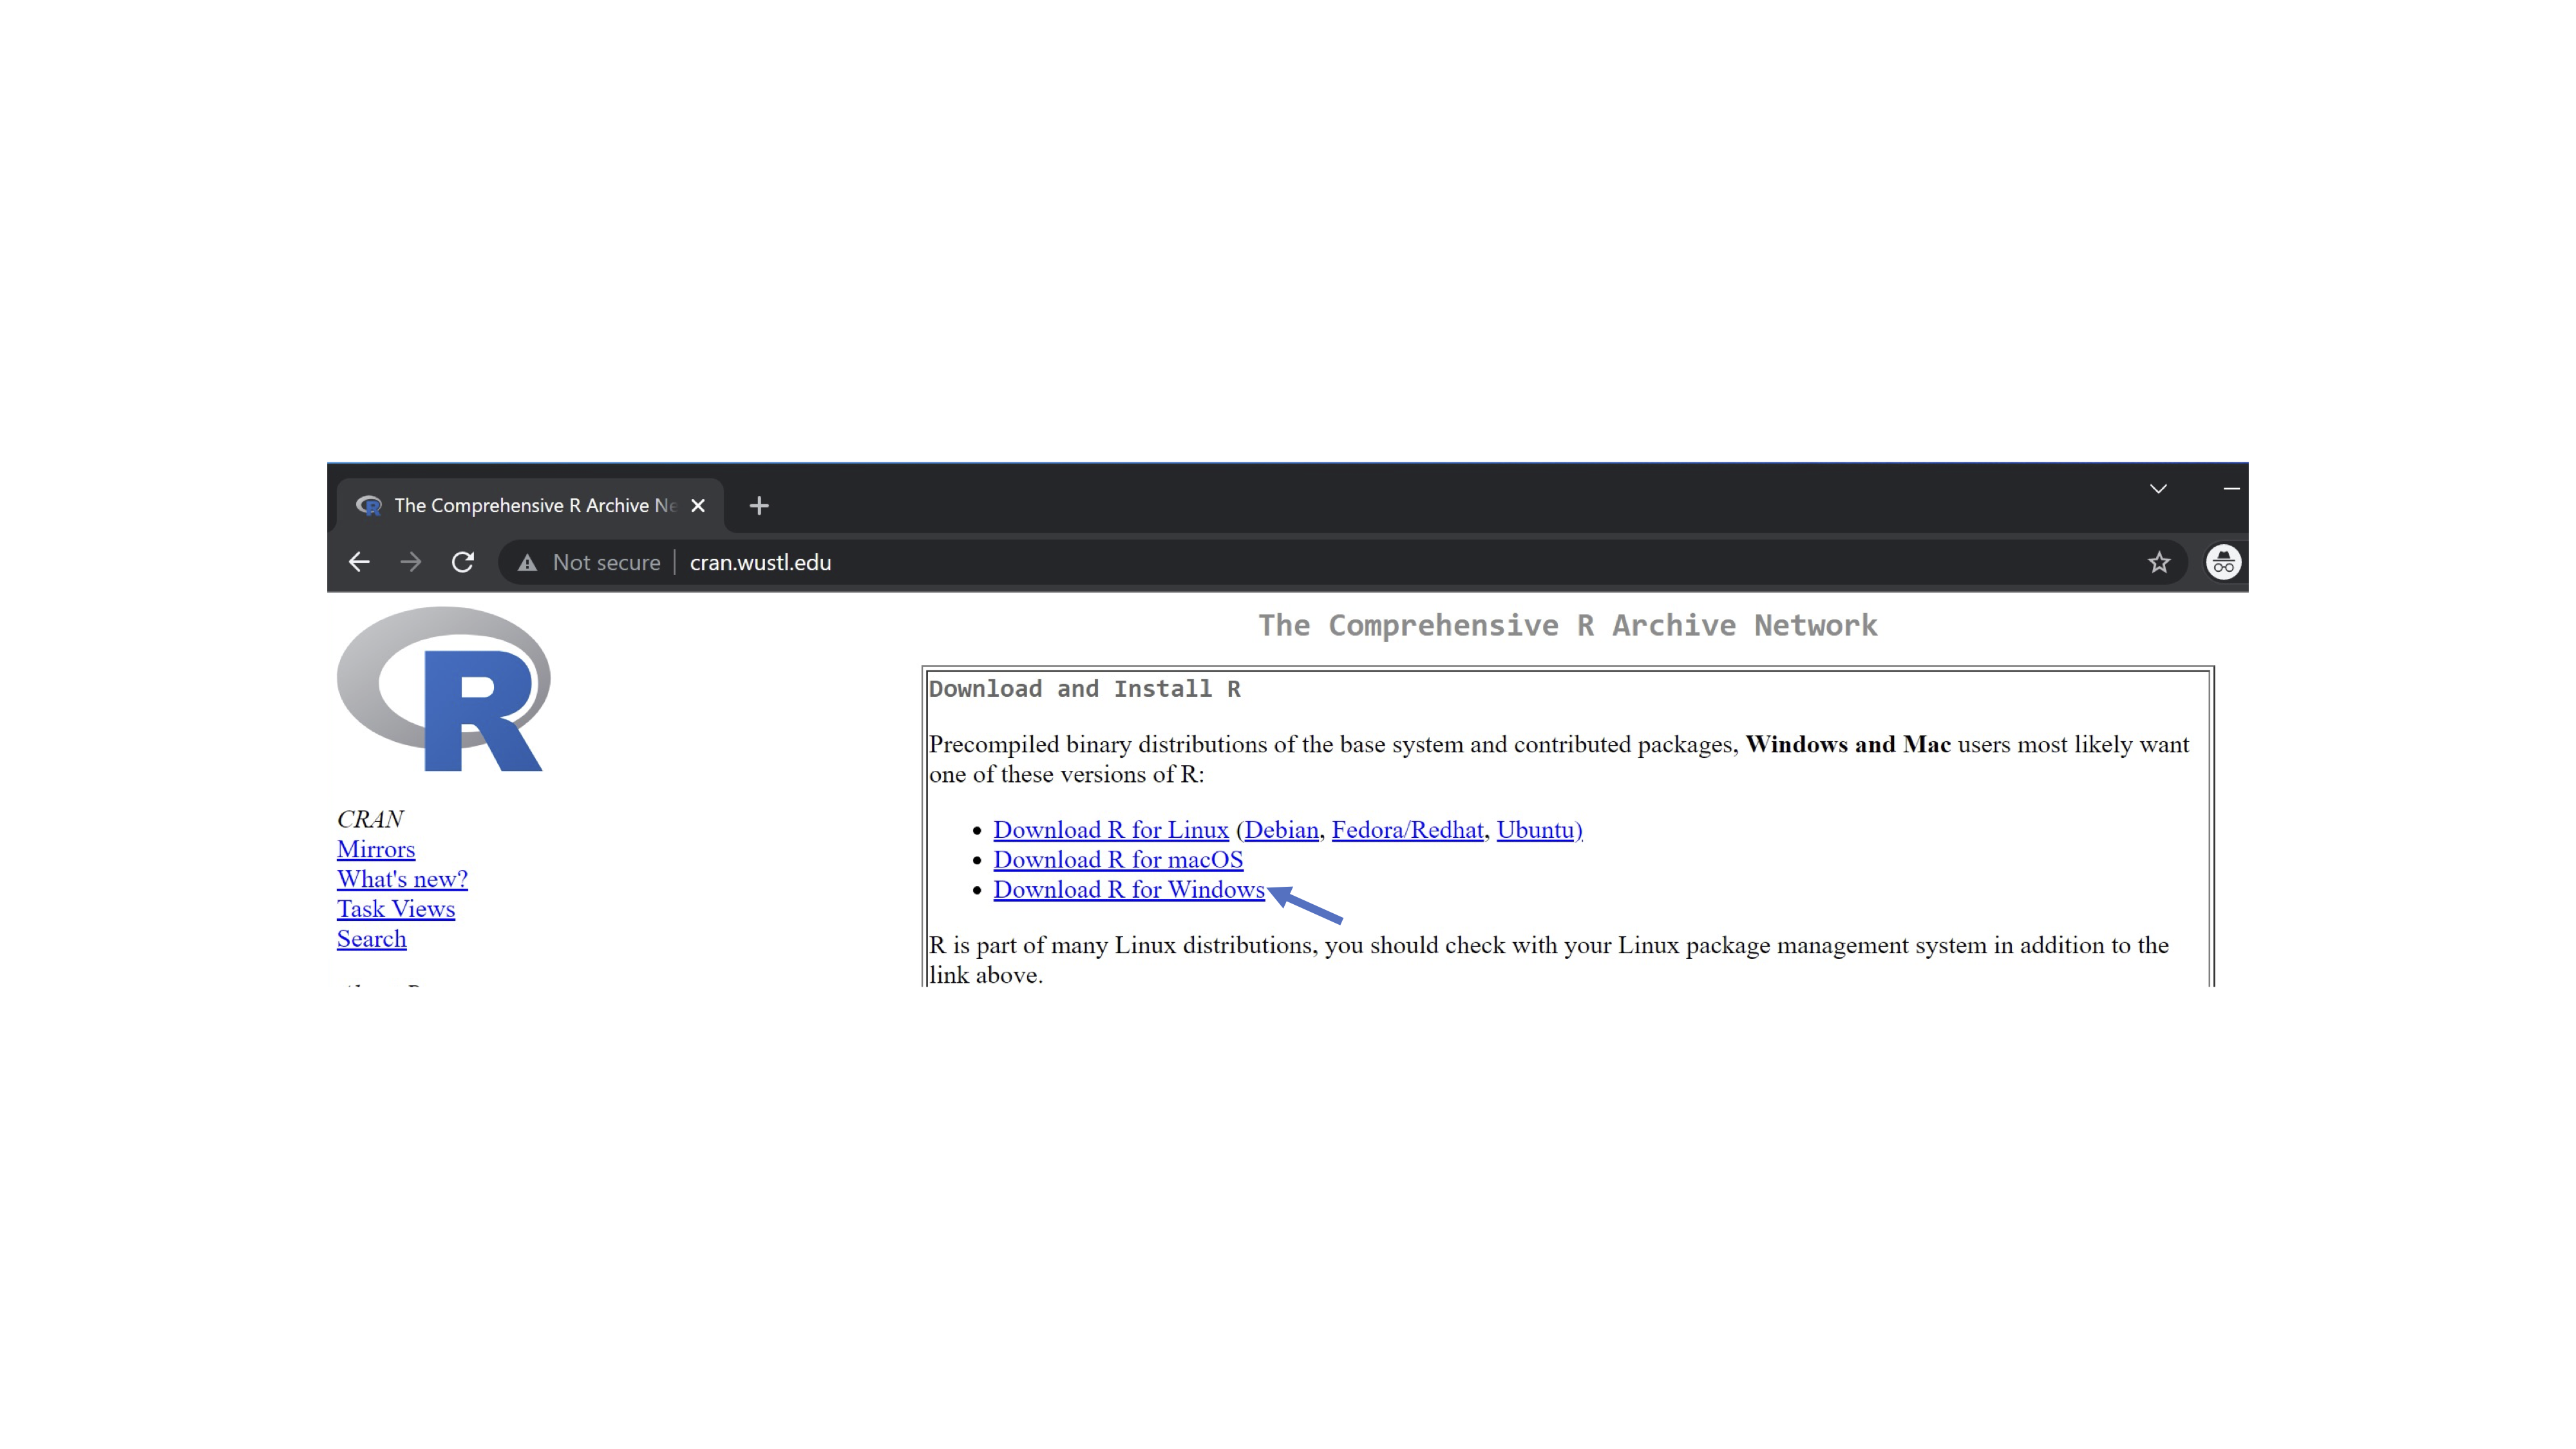Viewport: 2576px width, 1449px height.
Task: Click the browser forward arrow
Action: pyautogui.click(x=411, y=562)
